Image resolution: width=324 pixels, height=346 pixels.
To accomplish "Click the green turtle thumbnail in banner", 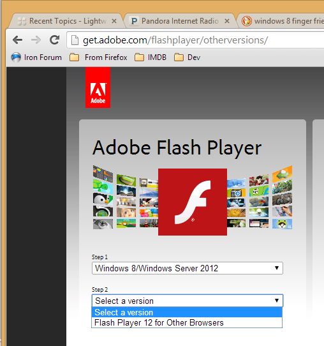I will click(x=103, y=186).
